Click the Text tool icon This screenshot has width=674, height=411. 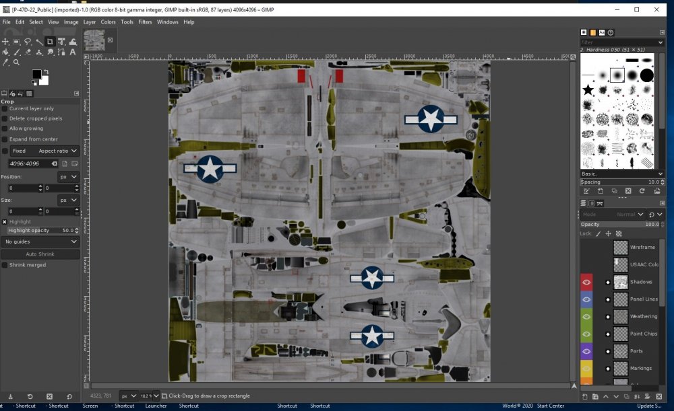click(x=73, y=52)
